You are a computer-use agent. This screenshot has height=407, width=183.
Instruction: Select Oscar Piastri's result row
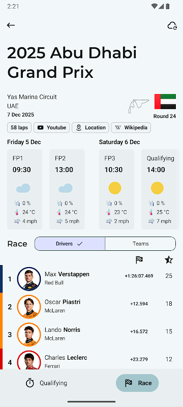coord(91,307)
